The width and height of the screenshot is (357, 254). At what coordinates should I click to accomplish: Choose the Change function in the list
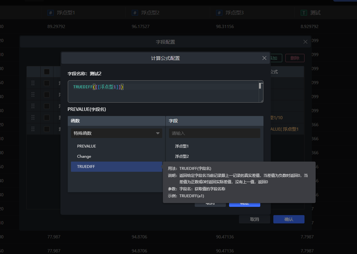click(84, 156)
